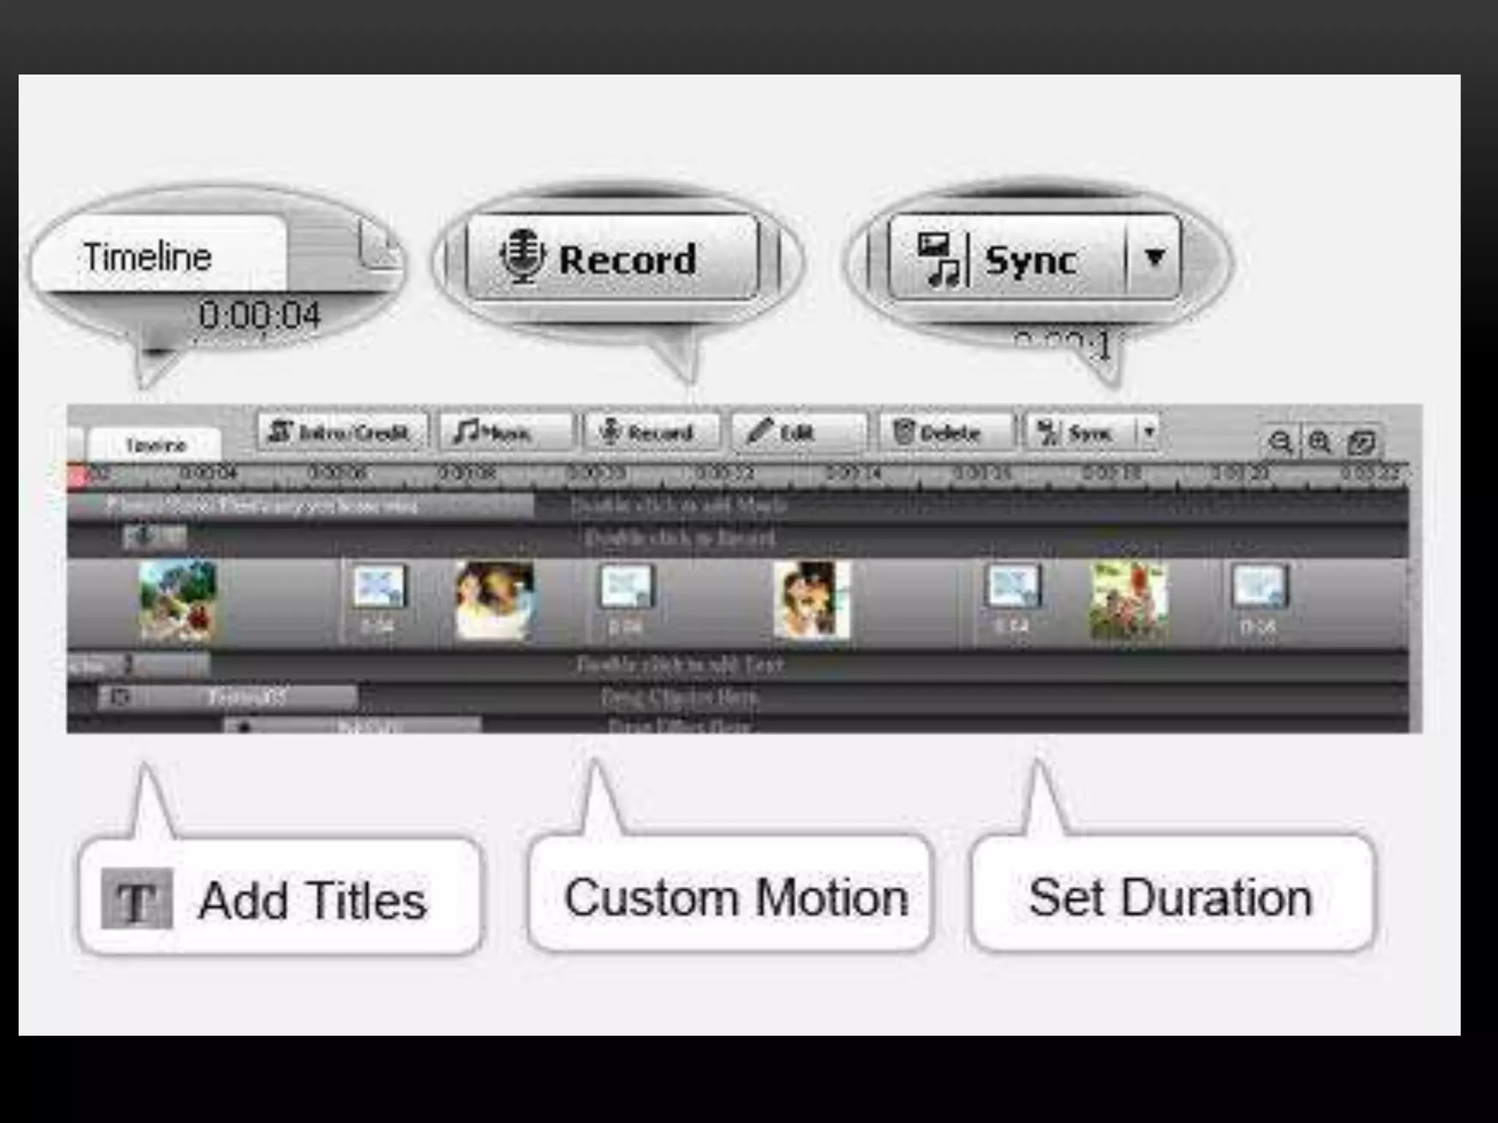Click the Music button in toolbar
This screenshot has width=1498, height=1123.
click(x=505, y=432)
